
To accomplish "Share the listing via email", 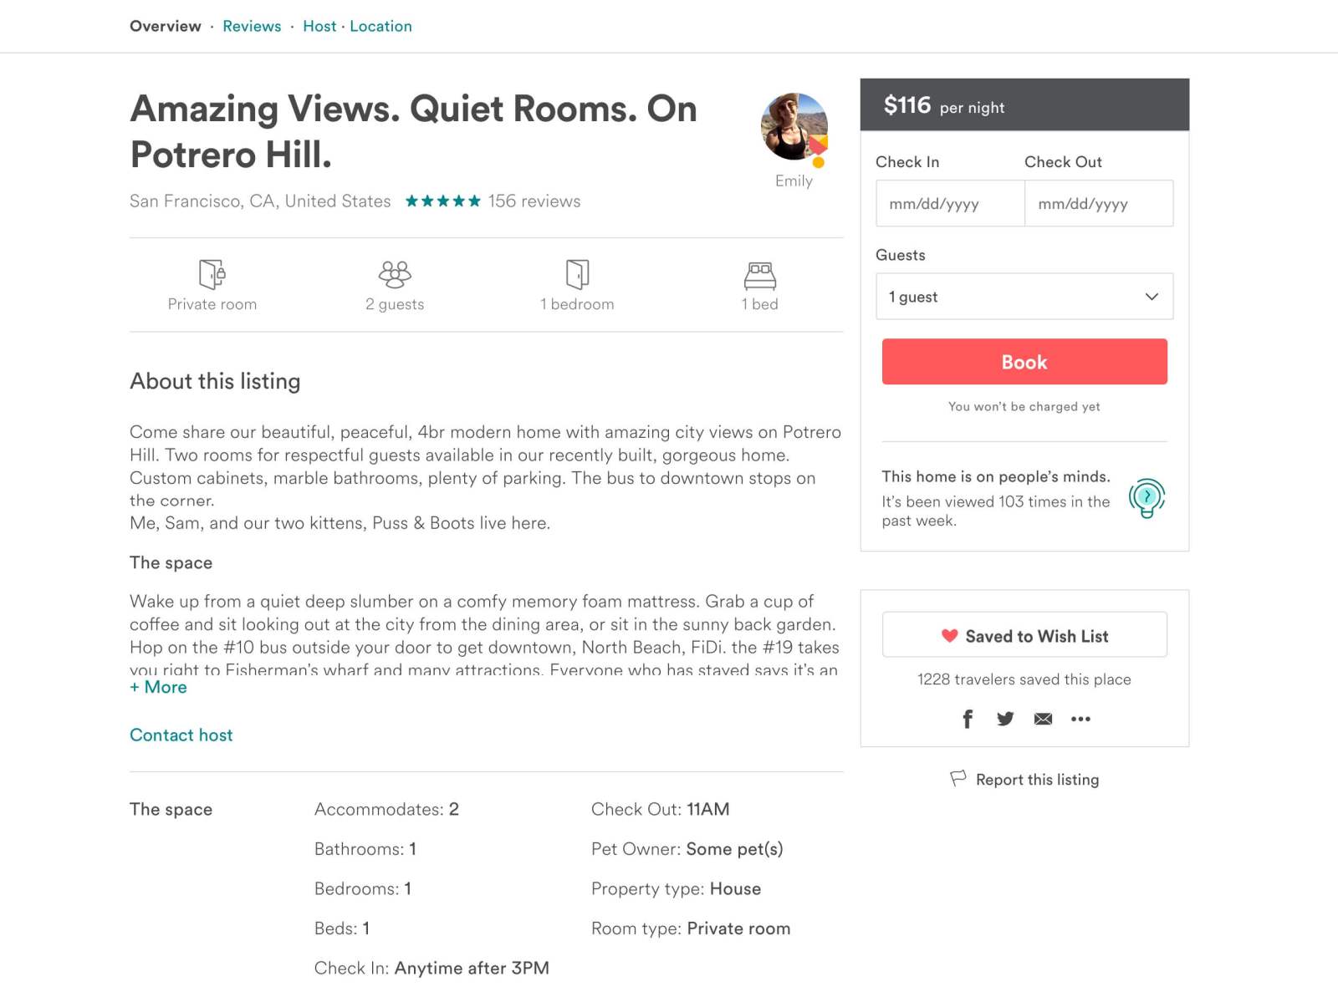I will (x=1043, y=719).
